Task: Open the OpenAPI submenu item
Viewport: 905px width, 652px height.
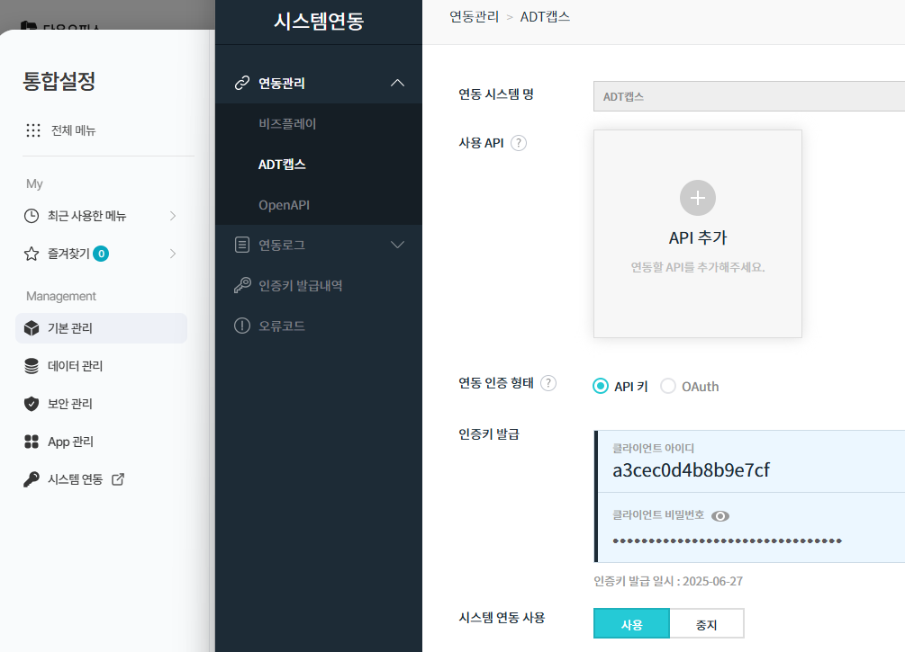Action: pos(284,205)
